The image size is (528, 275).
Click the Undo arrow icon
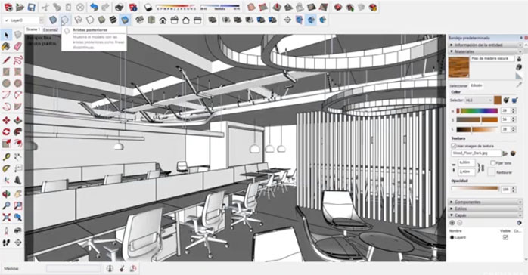(94, 8)
